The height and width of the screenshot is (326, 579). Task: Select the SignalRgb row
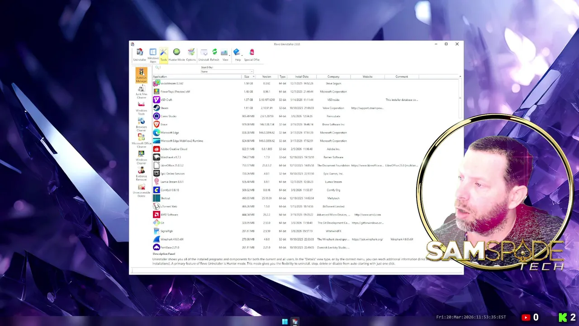coord(305,231)
